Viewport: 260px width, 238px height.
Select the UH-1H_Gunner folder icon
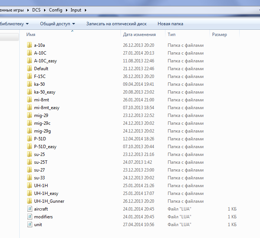30,201
